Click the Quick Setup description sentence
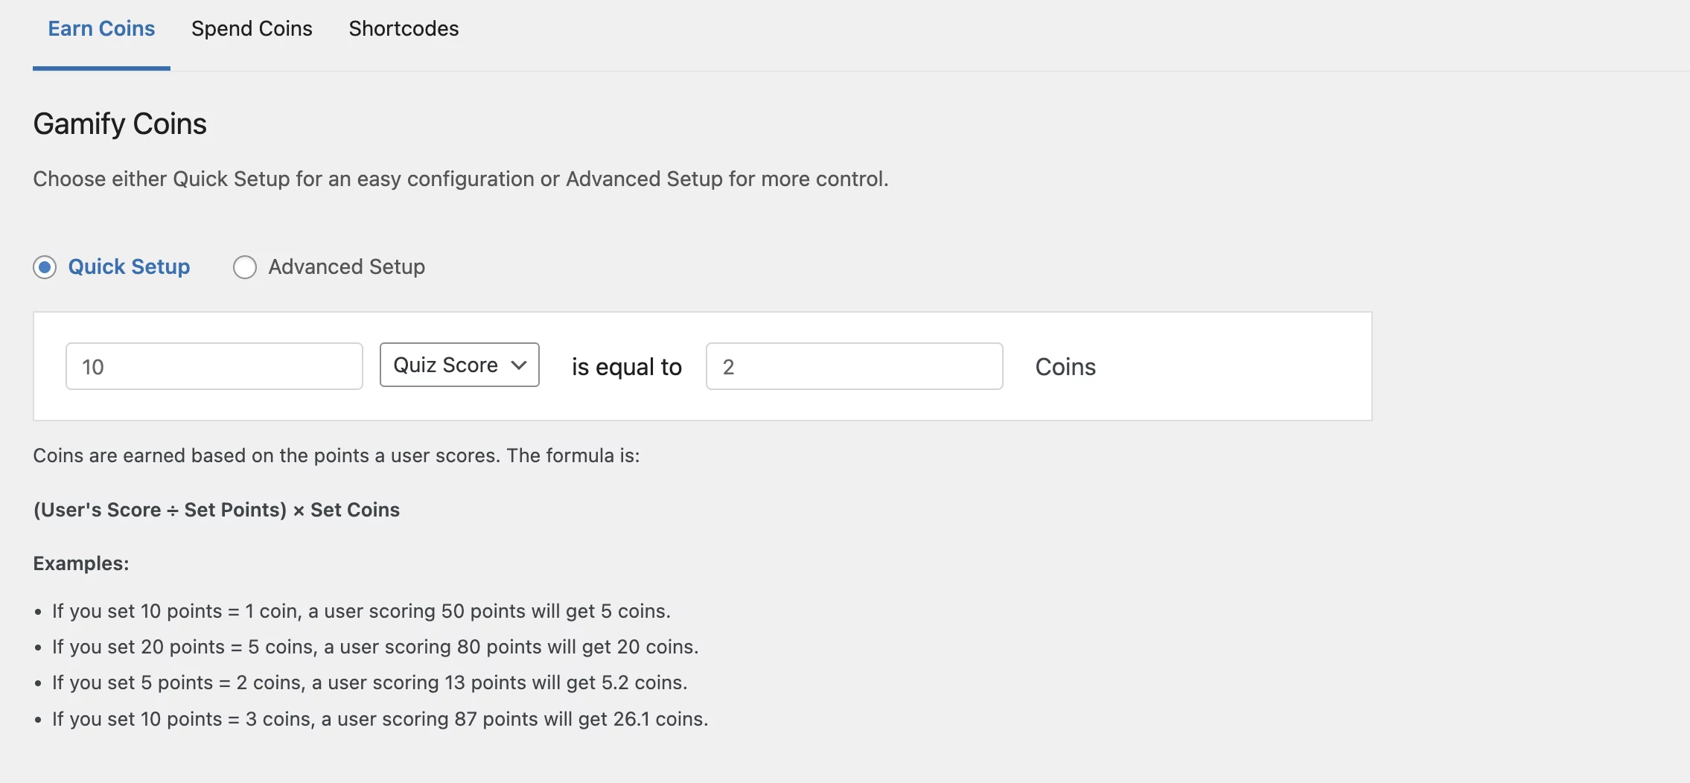 [x=460, y=179]
